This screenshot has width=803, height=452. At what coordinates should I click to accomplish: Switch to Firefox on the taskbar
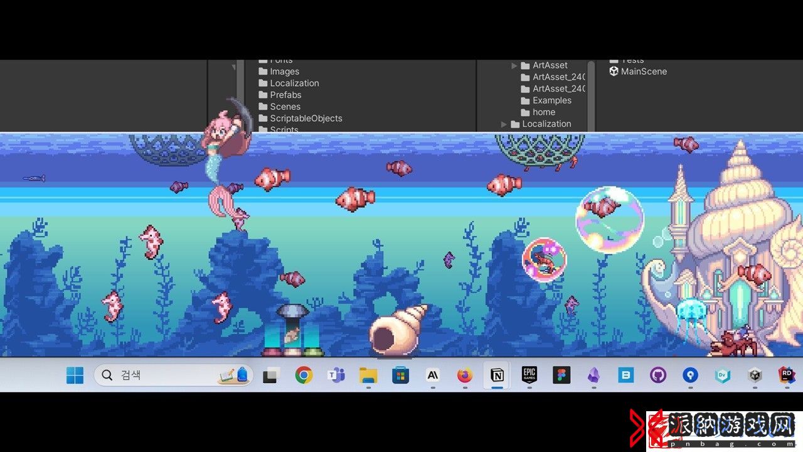(465, 375)
